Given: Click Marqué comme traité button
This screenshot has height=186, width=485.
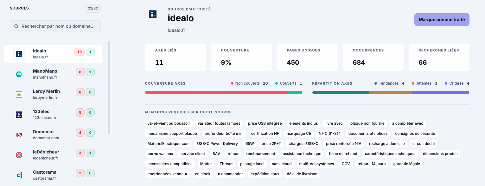Looking at the screenshot, I should point(442,20).
